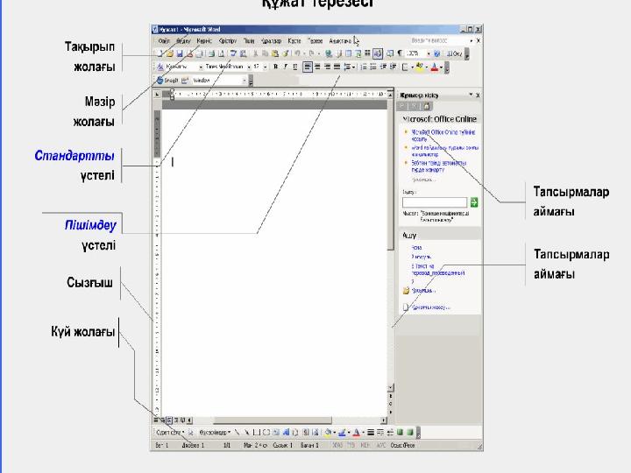Click the Cut scissors icon
This screenshot has height=473, width=631.
[255, 53]
